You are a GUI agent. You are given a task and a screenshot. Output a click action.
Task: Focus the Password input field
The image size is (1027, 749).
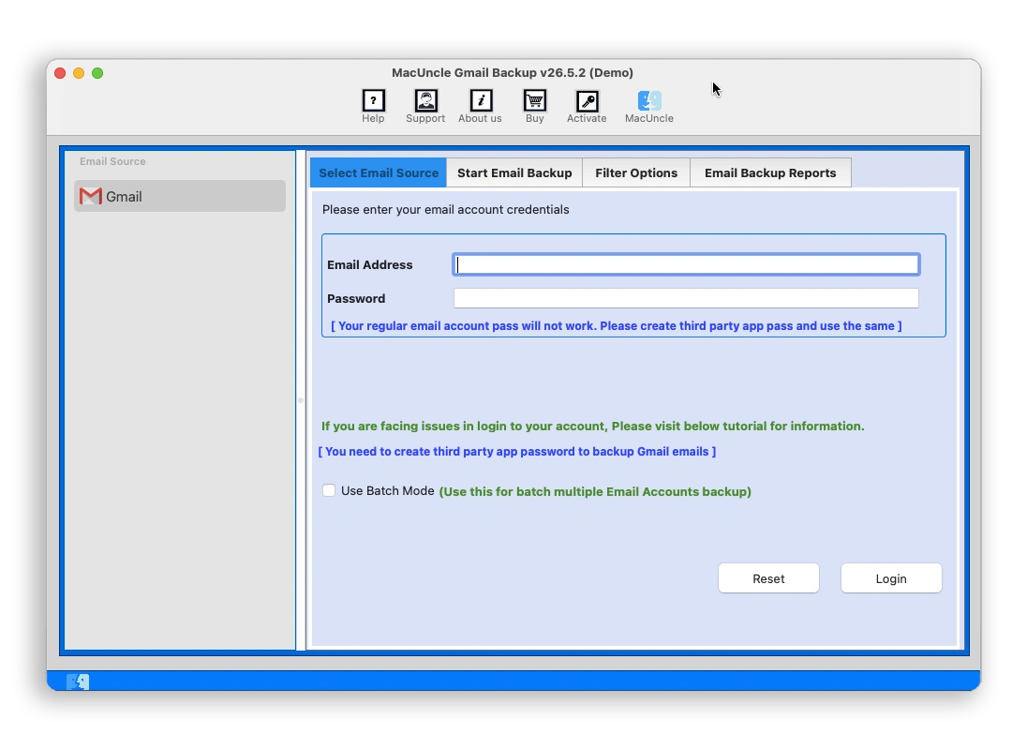click(x=686, y=298)
